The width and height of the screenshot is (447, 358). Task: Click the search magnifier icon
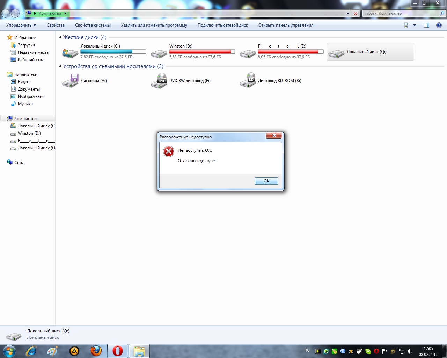(x=442, y=14)
